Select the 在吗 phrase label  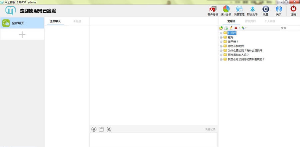pos(230,38)
